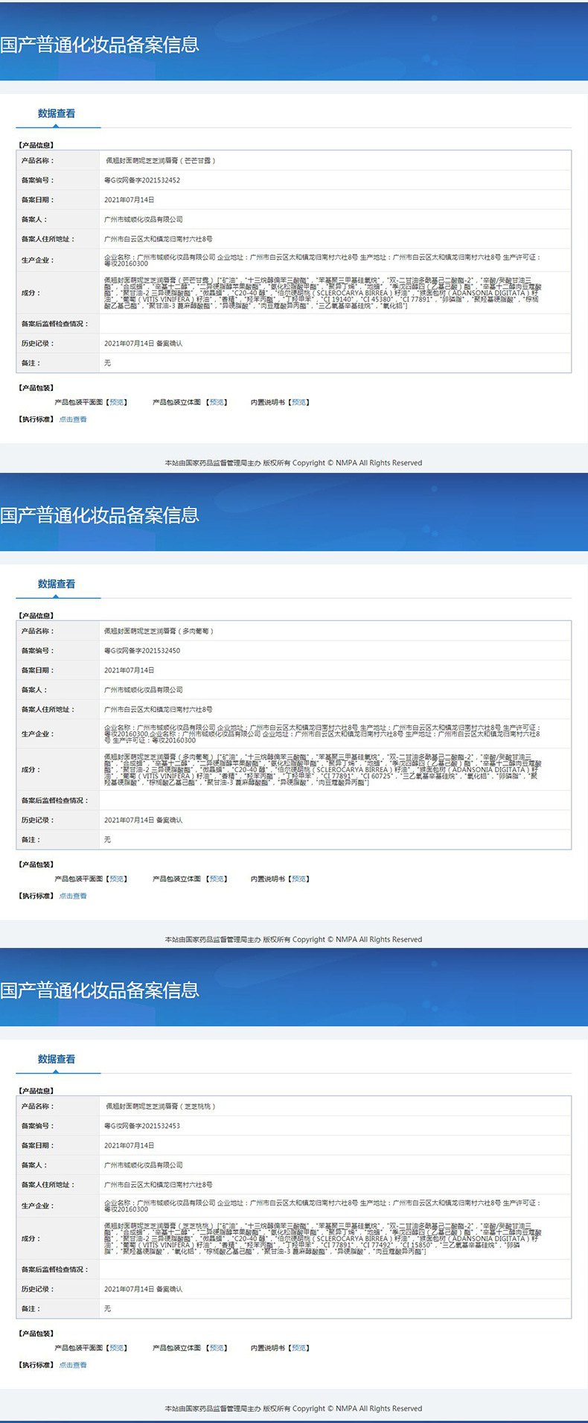This screenshot has height=1423, width=588.
Task: Click 备案日期 value in the 芒芒甘露 record
Action: coord(130,200)
